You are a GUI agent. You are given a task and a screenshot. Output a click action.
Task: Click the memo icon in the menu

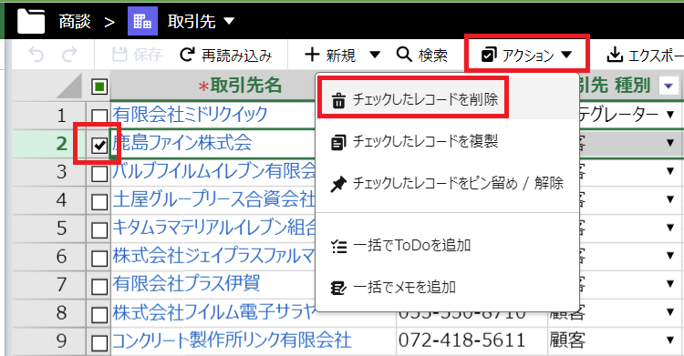coord(338,288)
